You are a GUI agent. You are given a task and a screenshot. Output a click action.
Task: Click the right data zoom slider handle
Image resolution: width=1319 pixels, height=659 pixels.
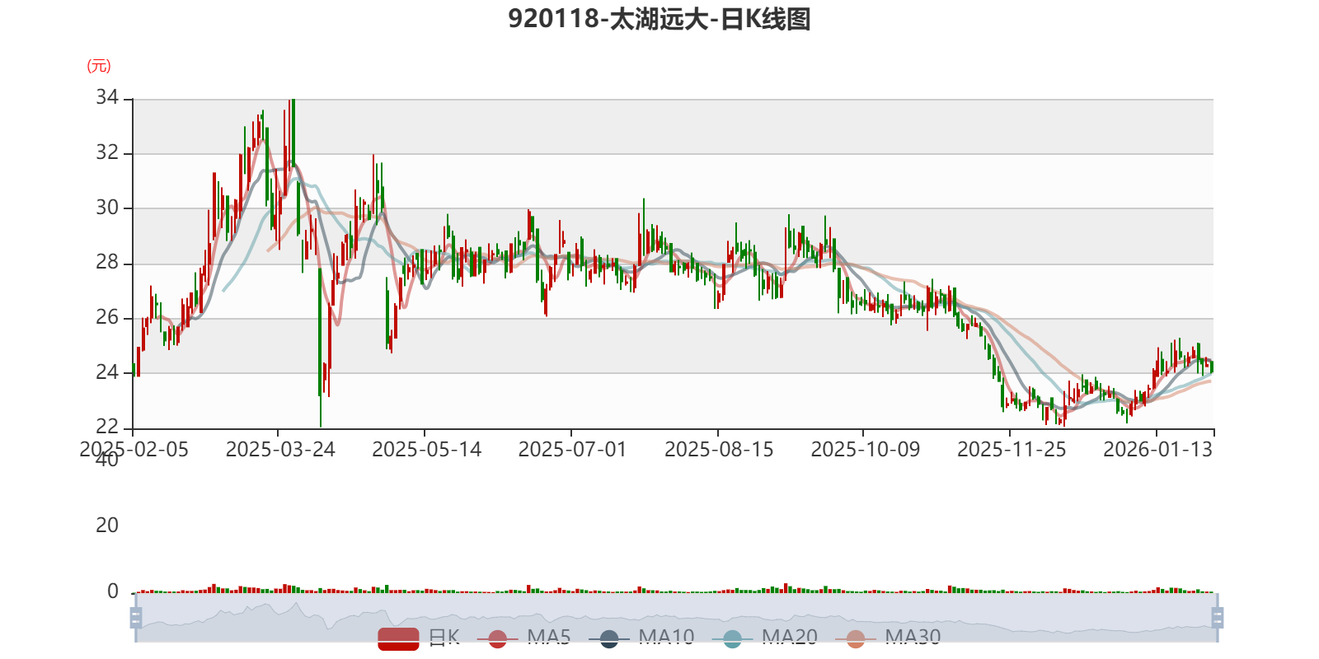pyautogui.click(x=1217, y=617)
